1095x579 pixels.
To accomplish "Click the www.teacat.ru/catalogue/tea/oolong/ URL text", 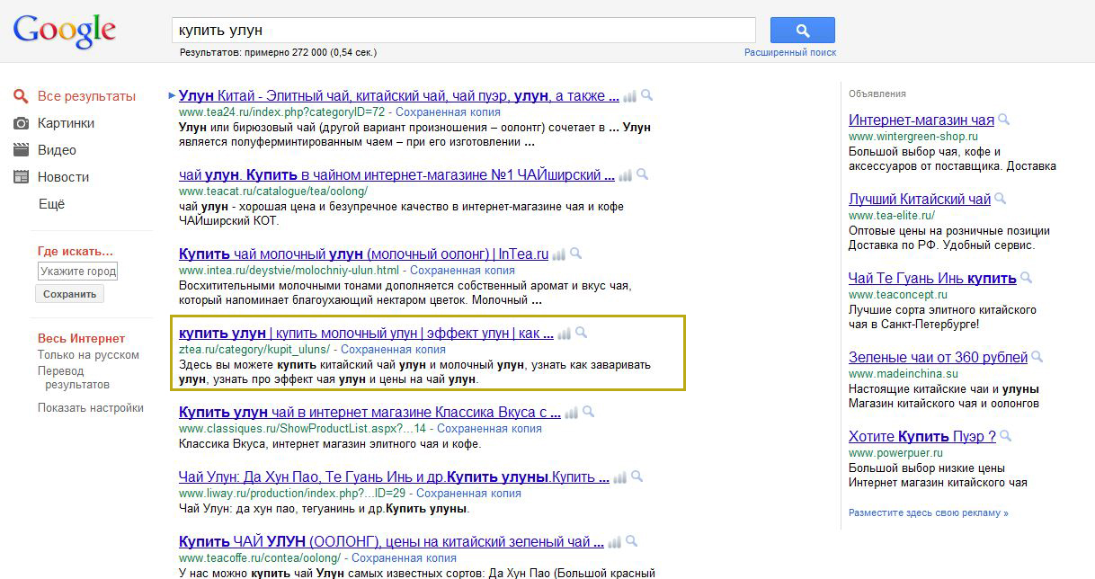I will point(273,192).
